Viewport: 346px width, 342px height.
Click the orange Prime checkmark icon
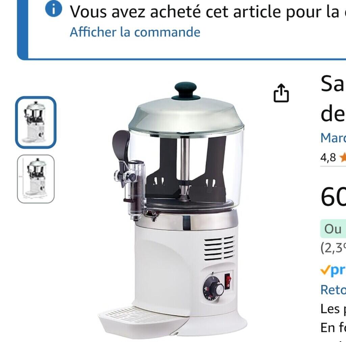click(x=325, y=270)
